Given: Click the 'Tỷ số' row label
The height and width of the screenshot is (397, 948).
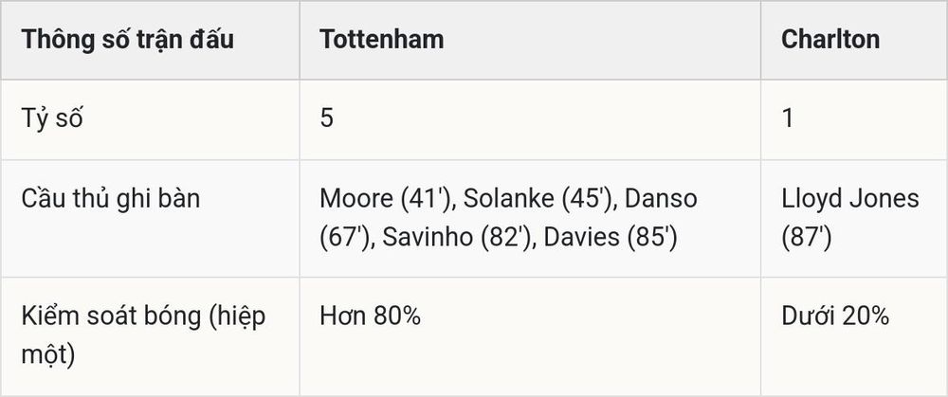Looking at the screenshot, I should 52,119.
